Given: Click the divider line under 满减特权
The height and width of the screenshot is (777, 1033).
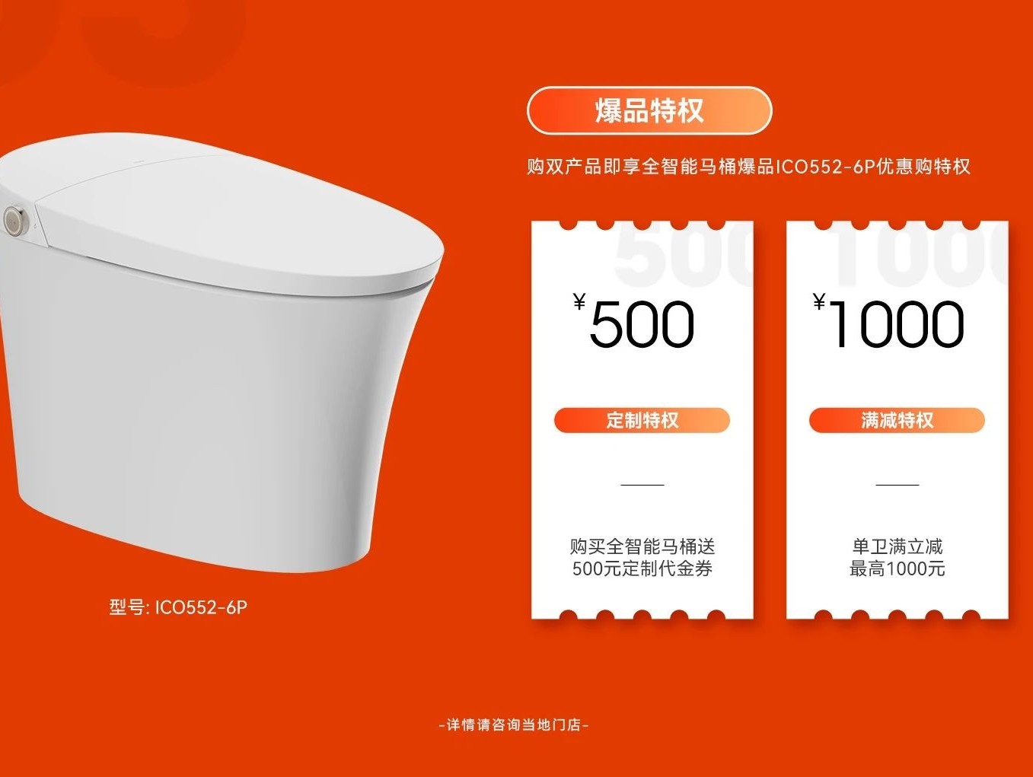Looking at the screenshot, I should (x=897, y=485).
